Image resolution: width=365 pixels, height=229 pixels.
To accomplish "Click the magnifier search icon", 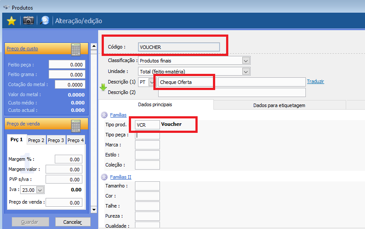I will (x=44, y=21).
